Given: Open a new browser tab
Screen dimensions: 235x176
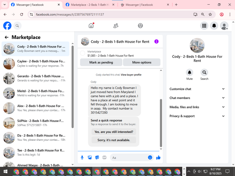Looking at the screenshot, I should 176,5.
